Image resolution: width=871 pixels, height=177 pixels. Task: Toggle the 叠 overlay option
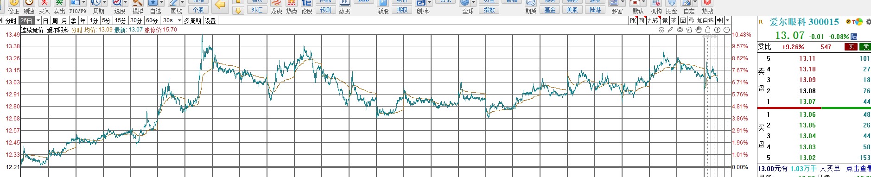point(691,20)
